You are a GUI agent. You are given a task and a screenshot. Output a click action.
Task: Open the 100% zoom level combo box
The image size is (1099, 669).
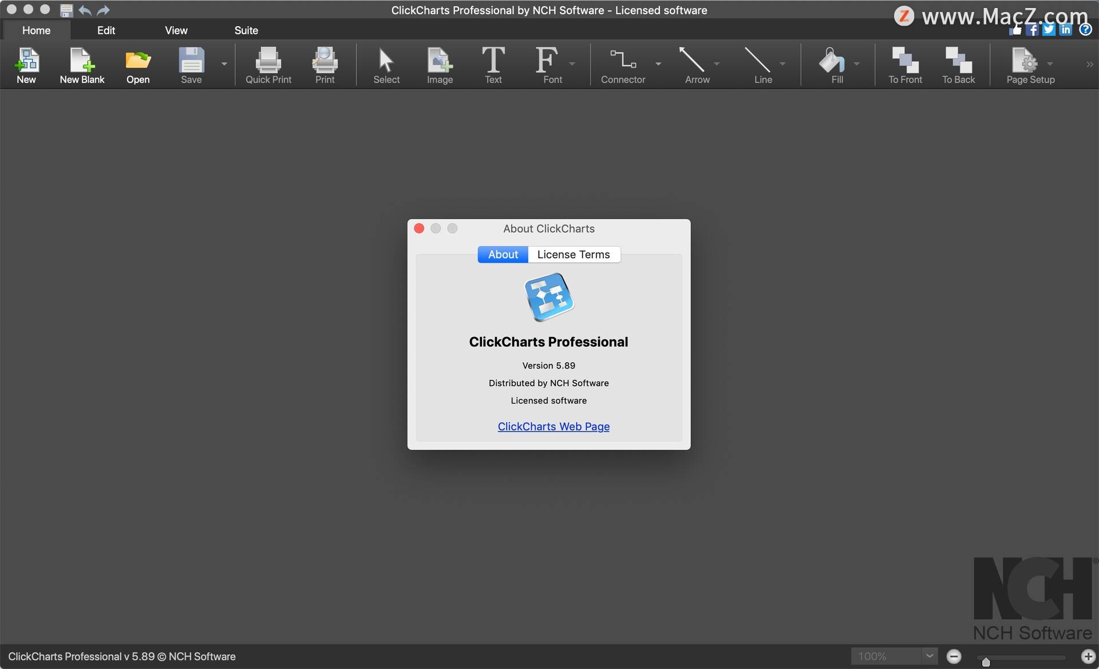point(894,656)
